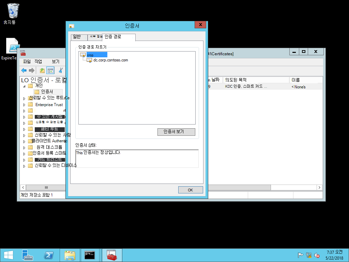Image resolution: width=349 pixels, height=262 pixels.
Task: Toggle the show/hide console tree icon
Action: [50, 71]
